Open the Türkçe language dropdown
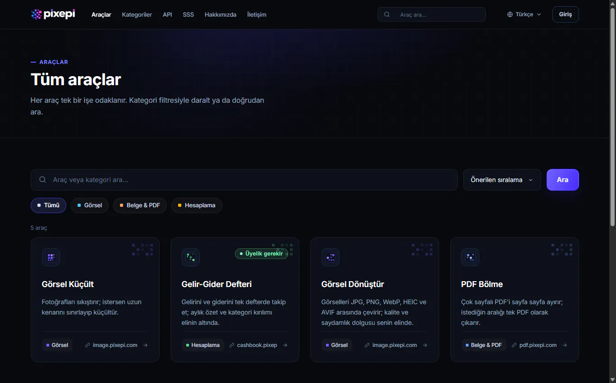 click(524, 14)
